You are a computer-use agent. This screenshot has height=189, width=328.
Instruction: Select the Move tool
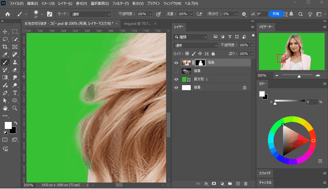(x=5, y=31)
